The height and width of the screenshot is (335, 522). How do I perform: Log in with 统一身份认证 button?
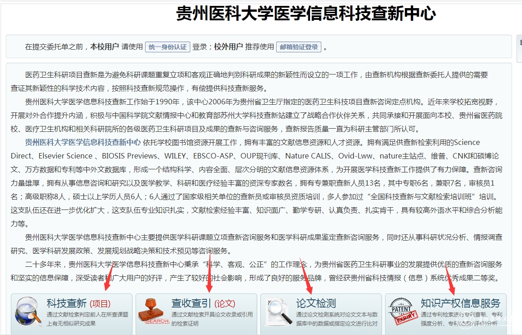(167, 47)
